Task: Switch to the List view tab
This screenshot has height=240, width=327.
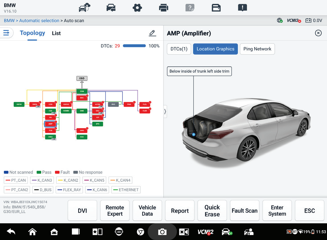Action: coord(56,33)
